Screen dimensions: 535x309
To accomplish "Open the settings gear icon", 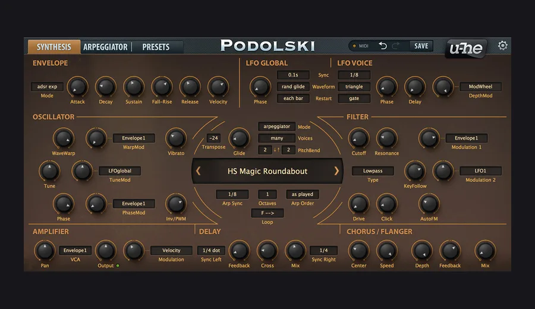I will pyautogui.click(x=502, y=46).
